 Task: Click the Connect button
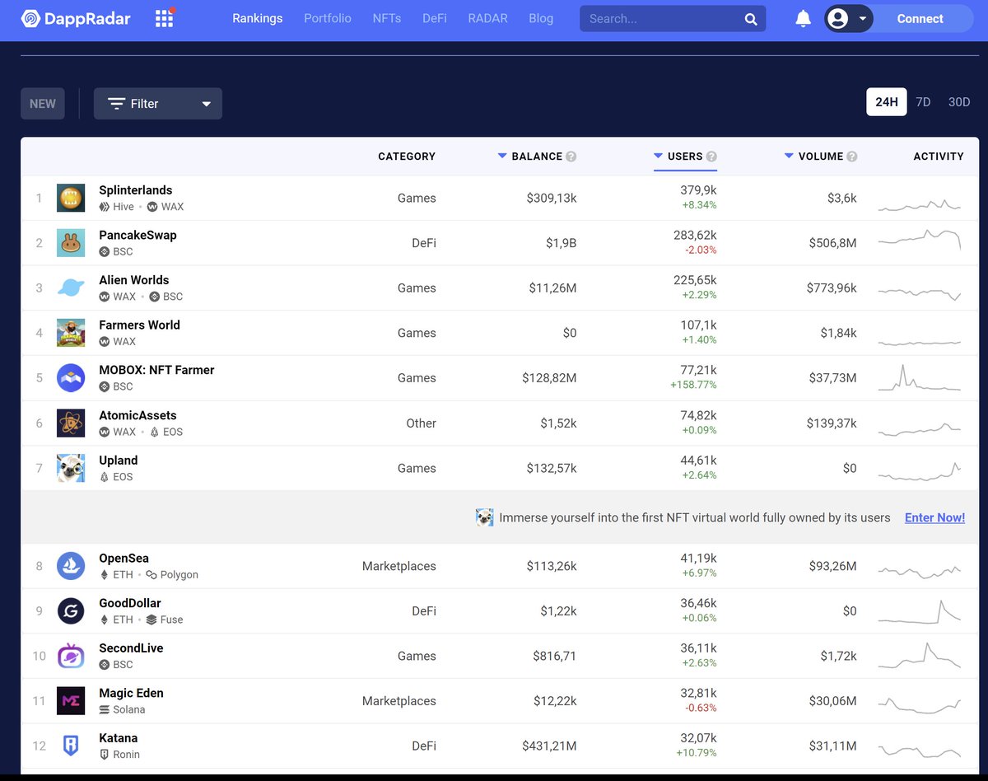click(920, 19)
